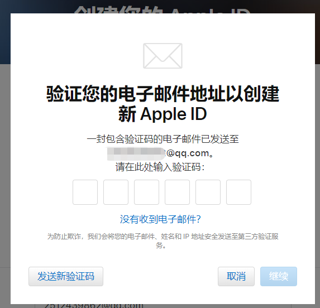Select the fourth verification code box
The width and height of the screenshot is (320, 308).
click(x=178, y=192)
